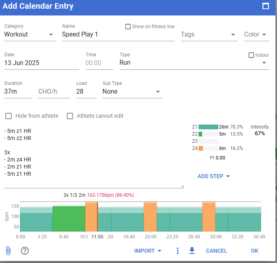Screen dimensions: 277x263
Task: Click the 11:50 time marker on chart axis
Action: [x=97, y=237]
